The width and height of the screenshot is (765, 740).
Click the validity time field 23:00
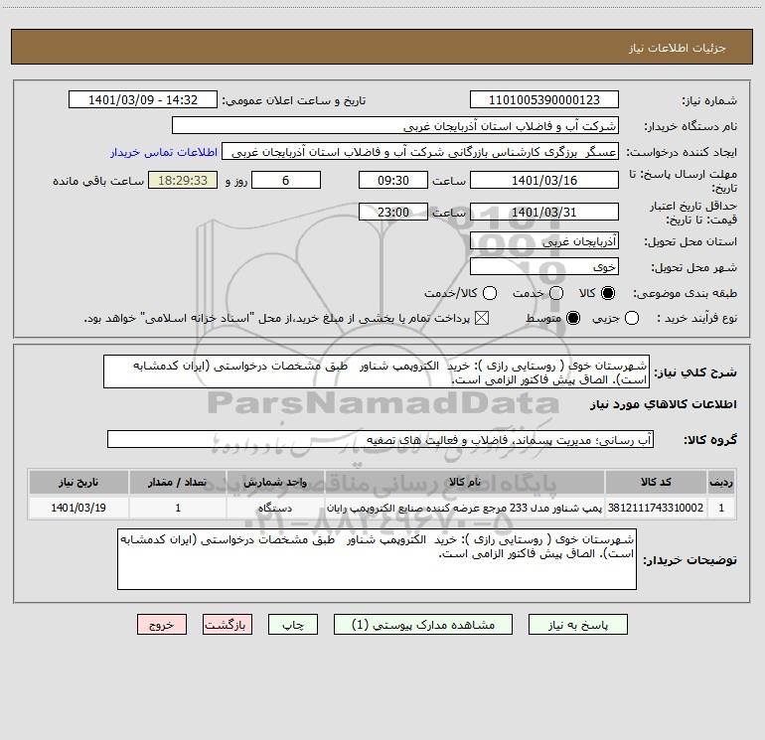click(x=393, y=212)
